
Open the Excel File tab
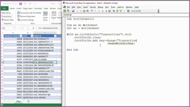(4, 8)
